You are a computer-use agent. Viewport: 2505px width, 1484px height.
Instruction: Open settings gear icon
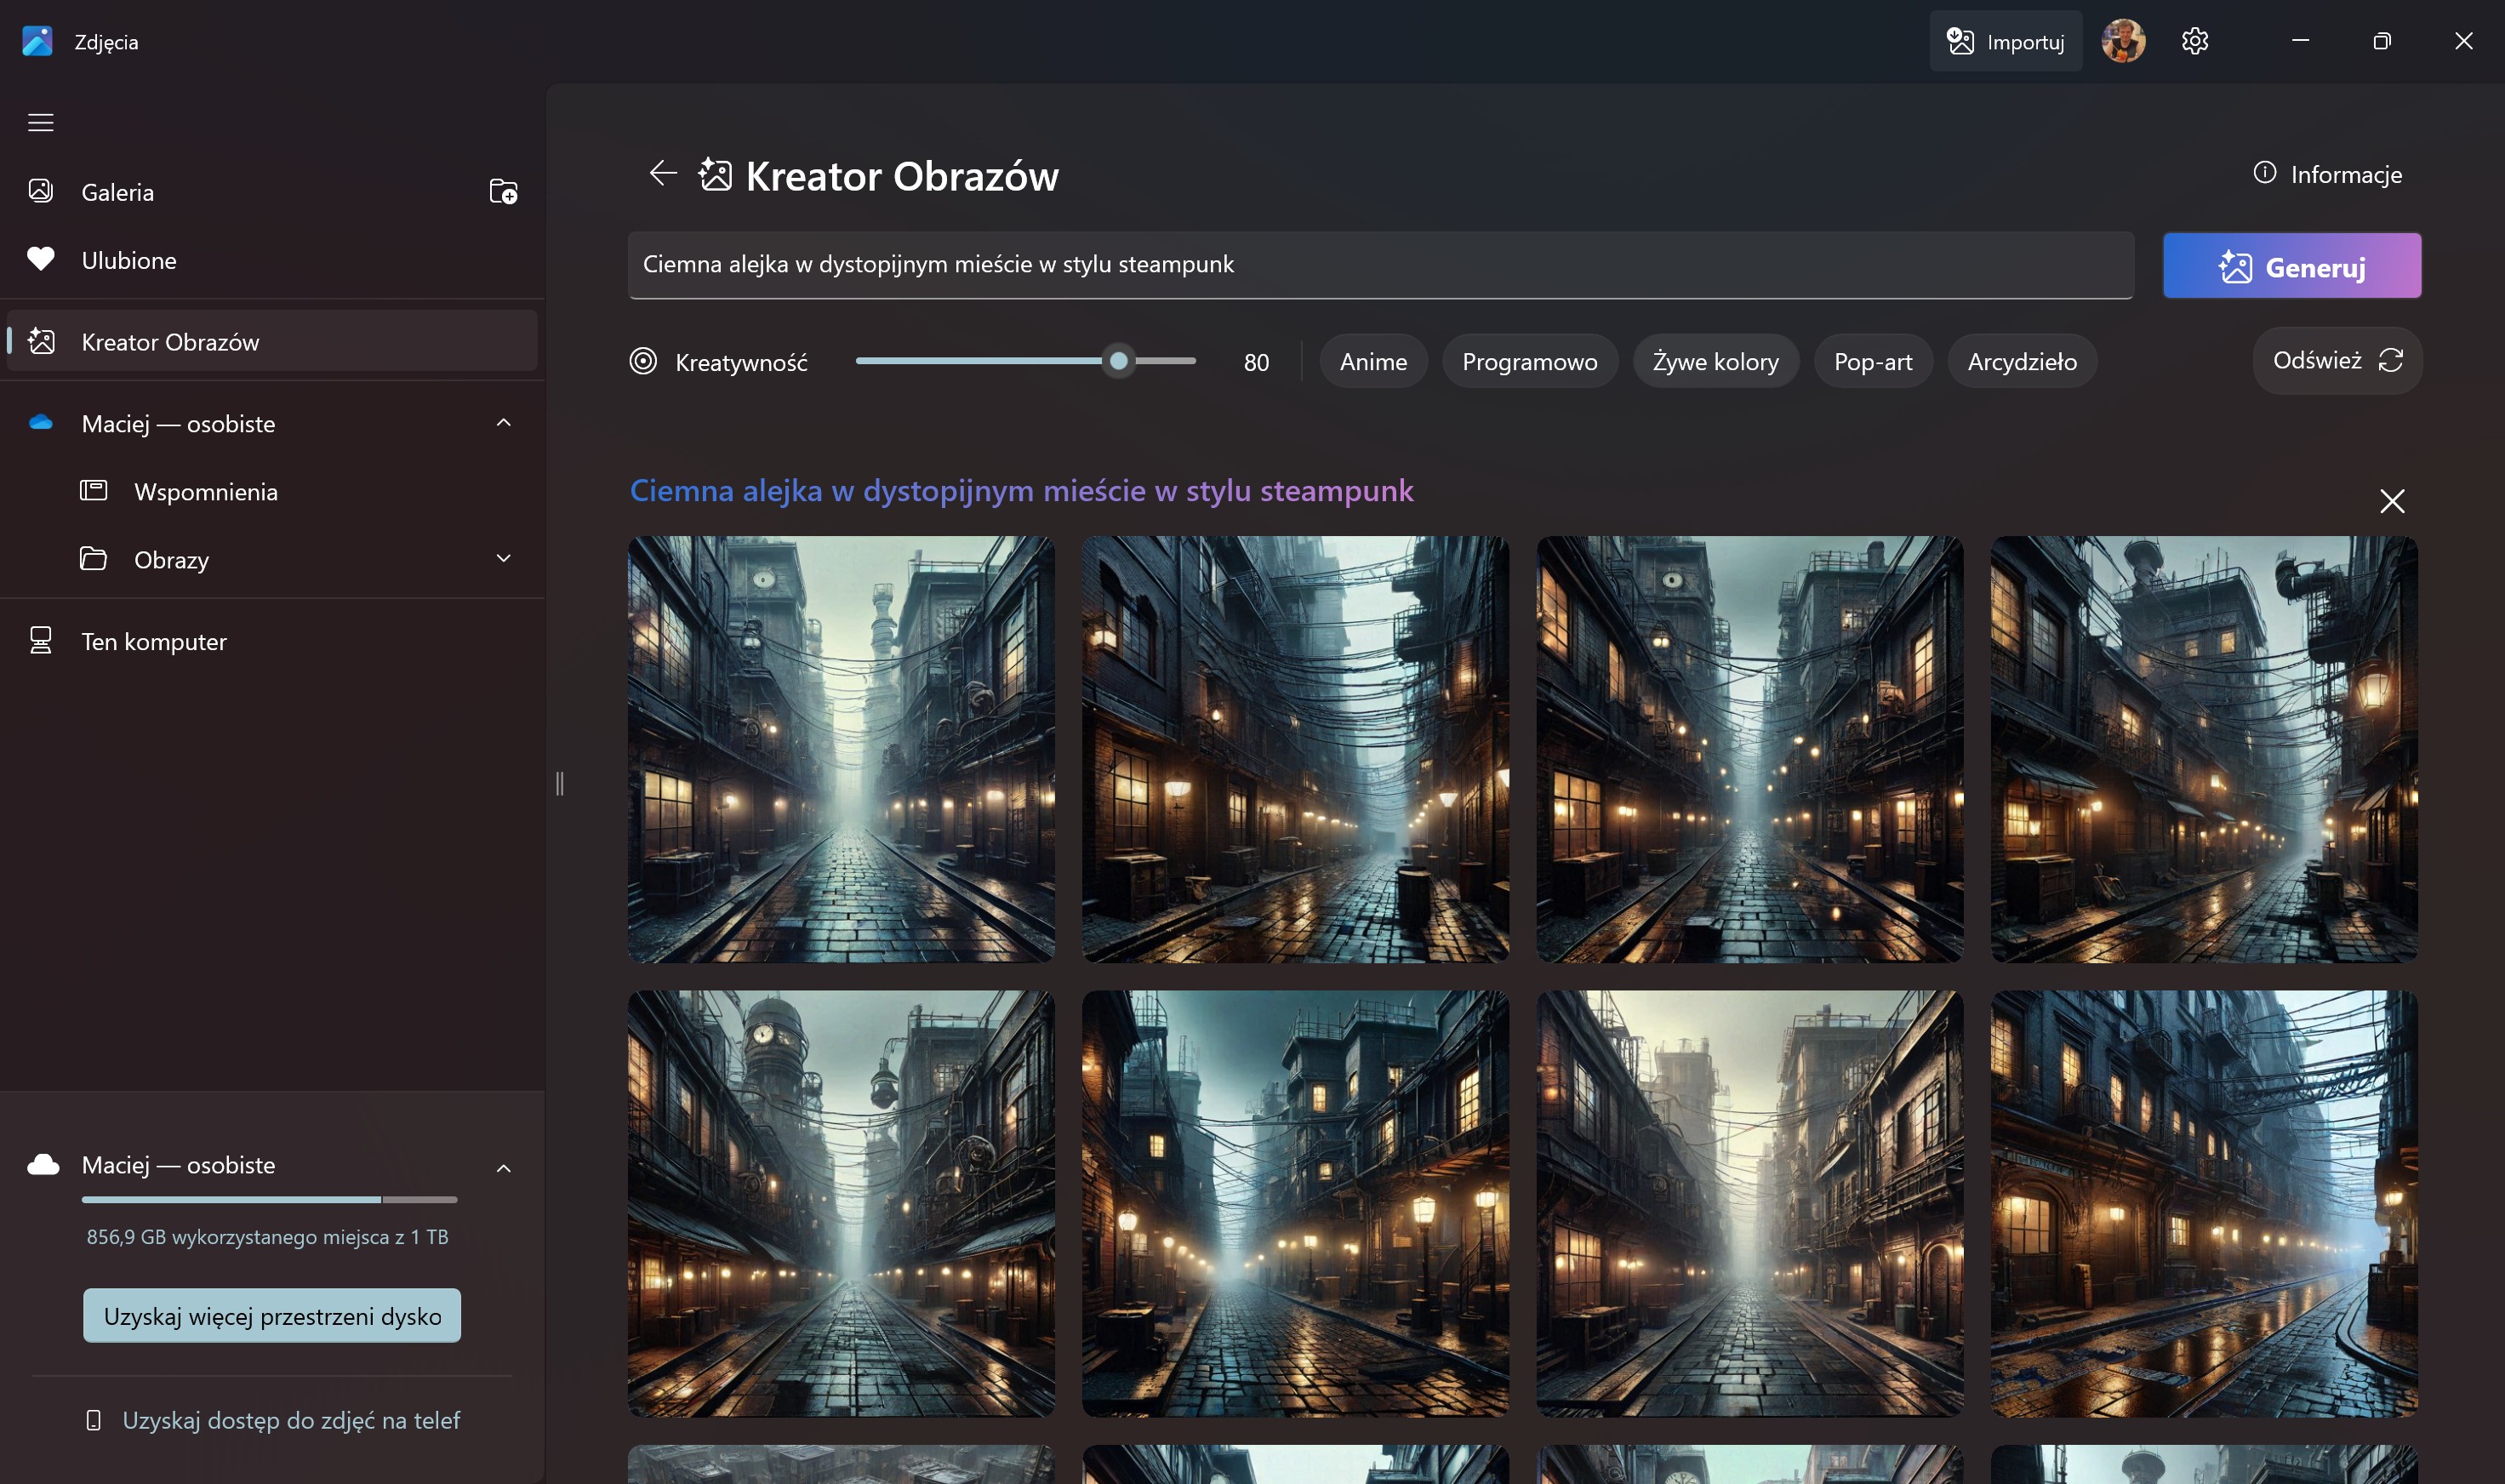[x=2195, y=41]
